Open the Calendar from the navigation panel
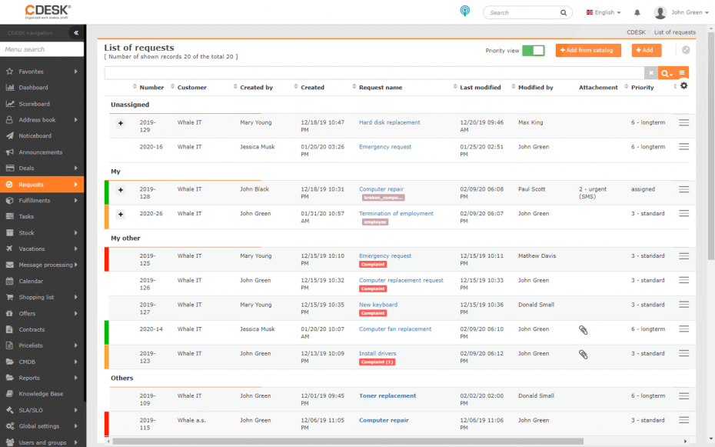 click(x=31, y=281)
